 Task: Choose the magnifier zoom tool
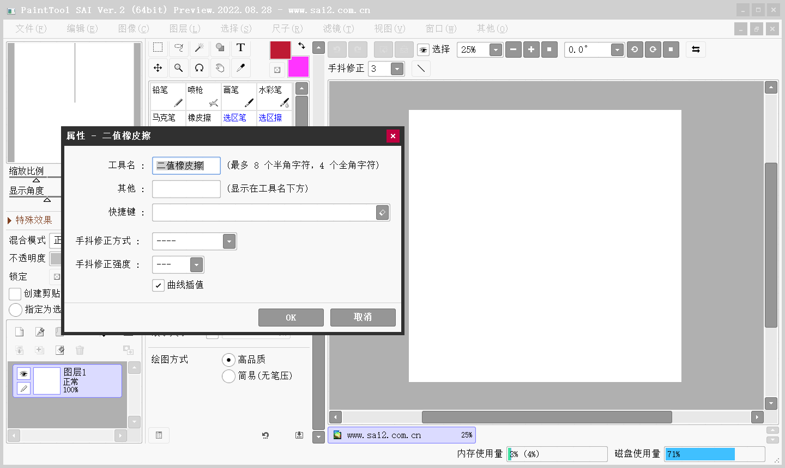(179, 68)
